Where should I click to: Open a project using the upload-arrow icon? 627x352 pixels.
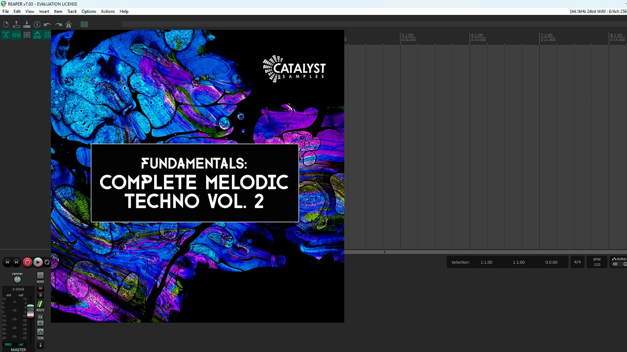click(17, 24)
